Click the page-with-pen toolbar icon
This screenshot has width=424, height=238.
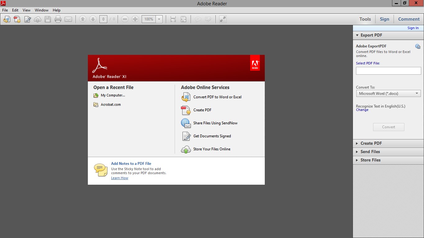coord(27,19)
